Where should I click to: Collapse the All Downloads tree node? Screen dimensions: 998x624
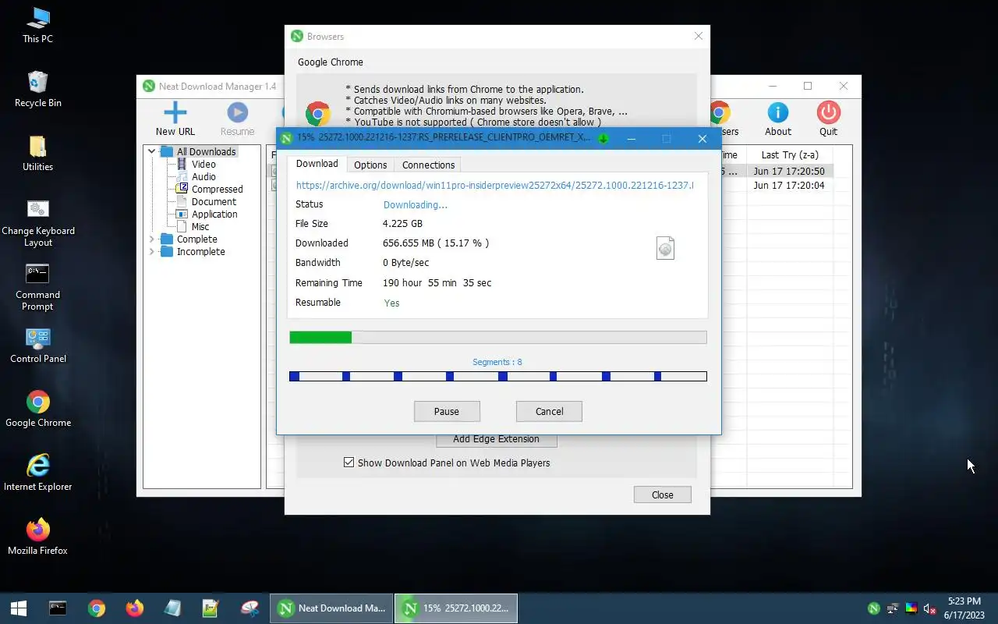[x=152, y=151]
